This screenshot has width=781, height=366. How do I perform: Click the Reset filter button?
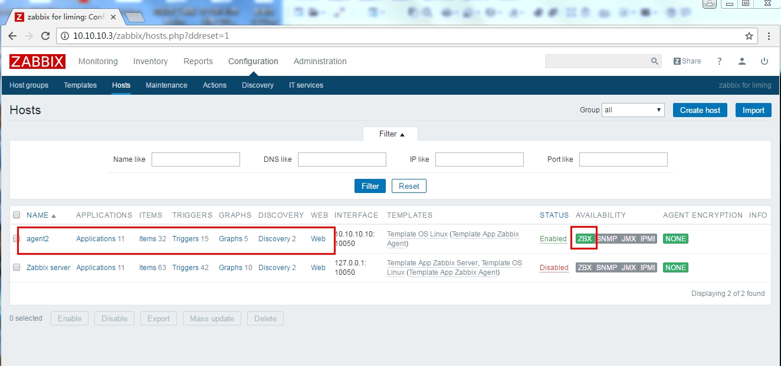(x=409, y=186)
